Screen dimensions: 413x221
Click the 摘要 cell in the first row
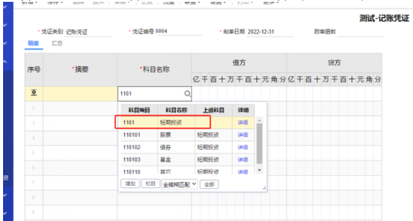[x=80, y=94]
